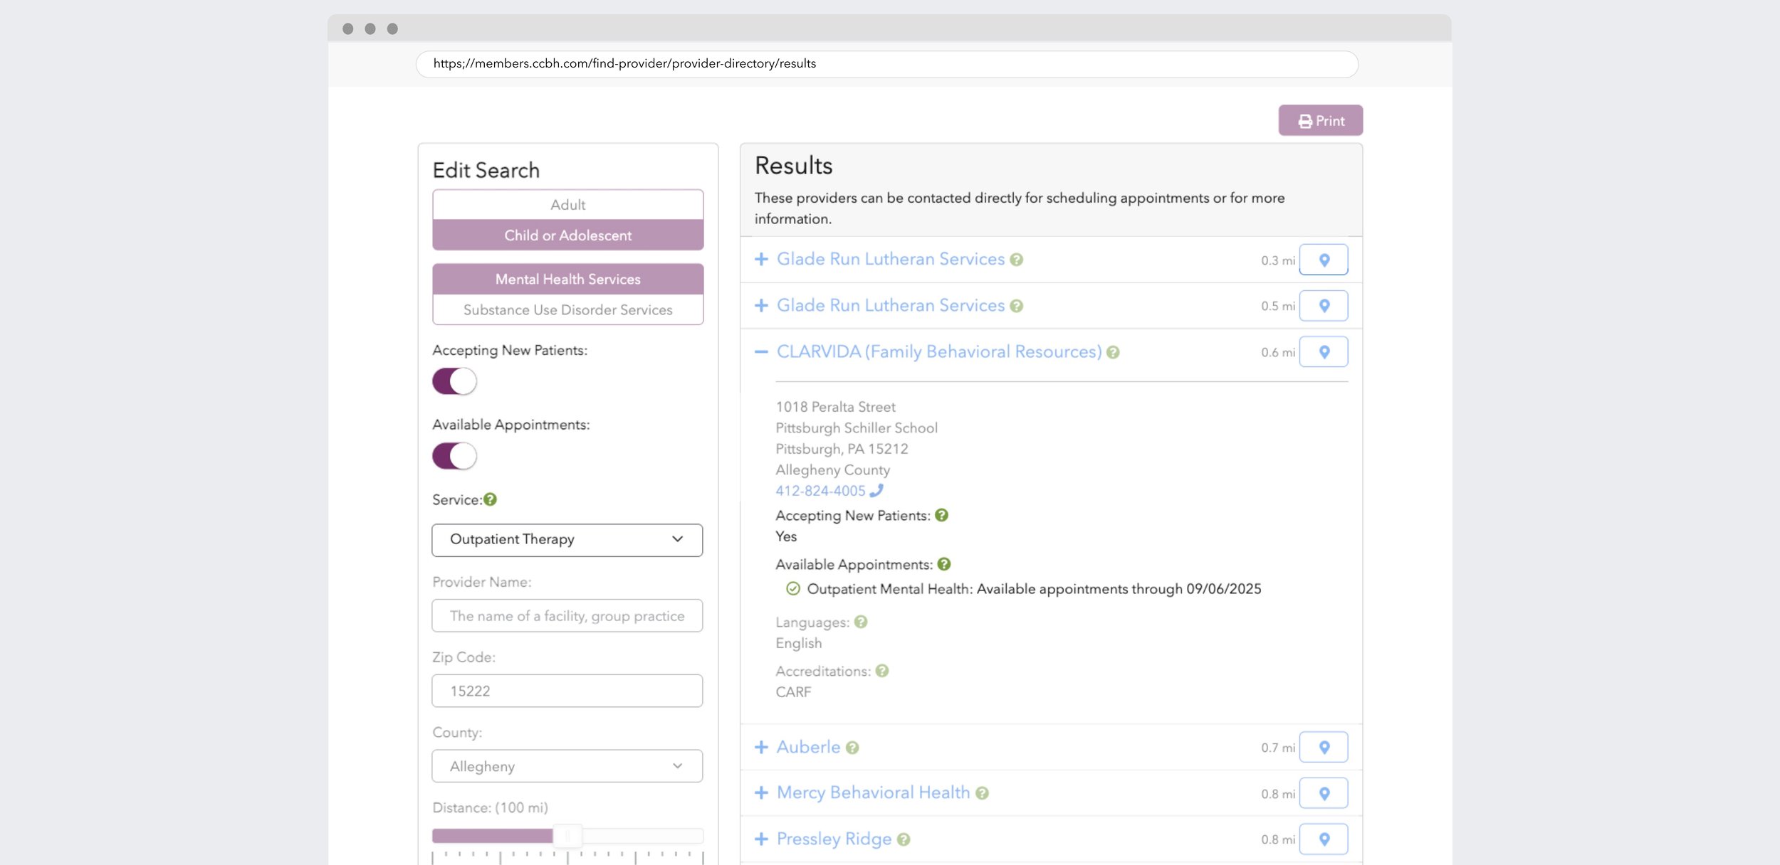Toggle Accepting New Patients switch
This screenshot has width=1780, height=865.
(454, 381)
